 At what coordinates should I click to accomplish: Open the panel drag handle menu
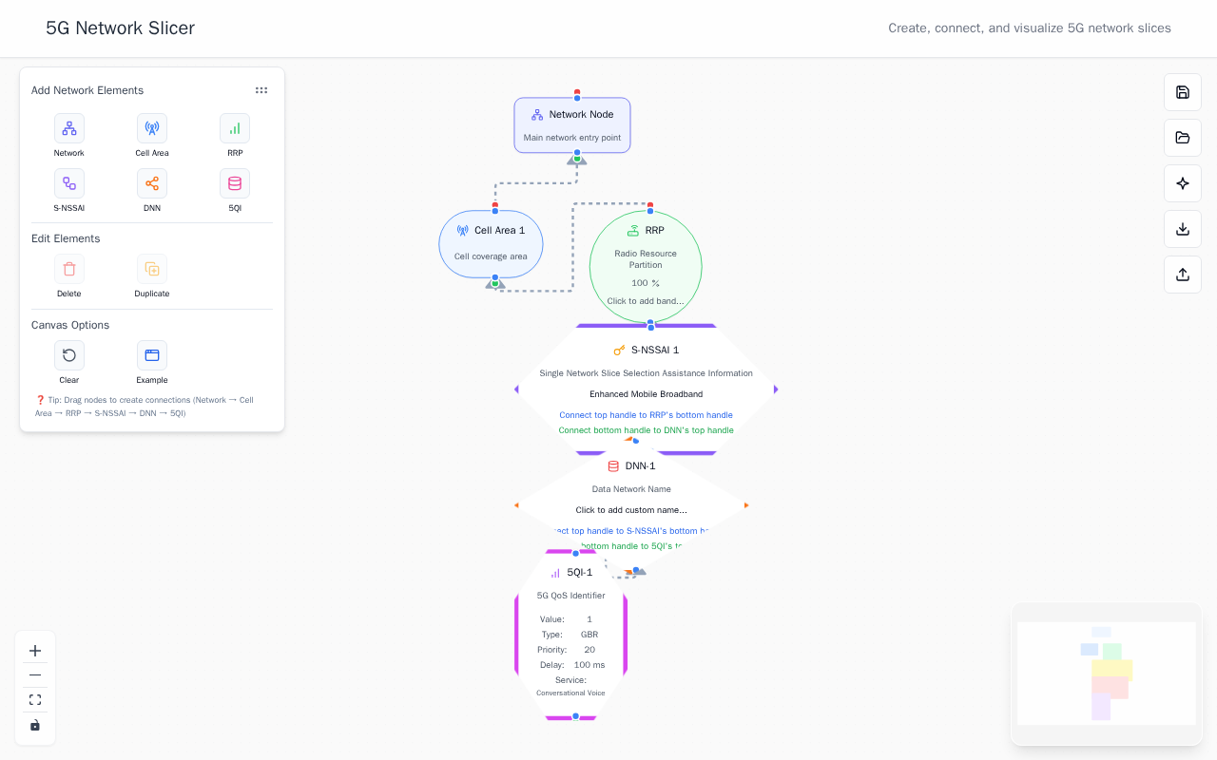tap(261, 90)
